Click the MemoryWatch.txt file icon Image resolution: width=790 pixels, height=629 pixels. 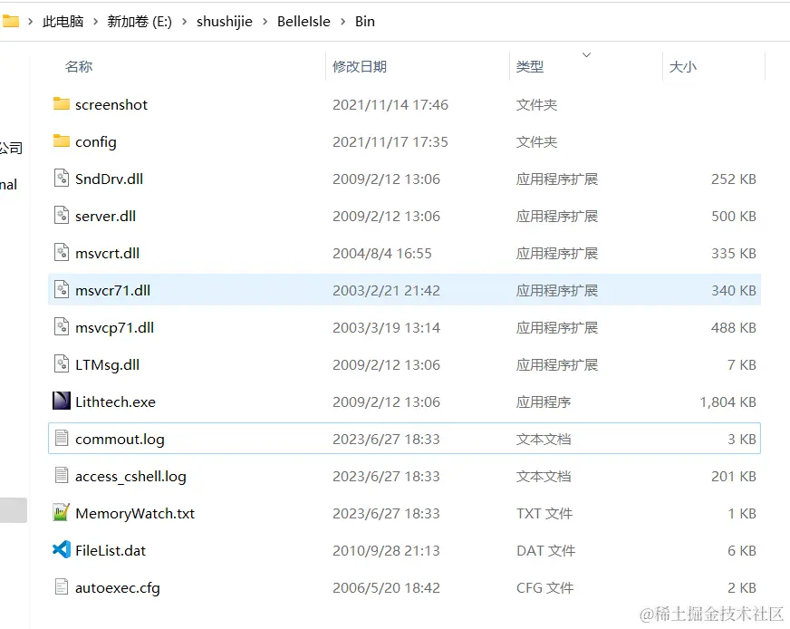(62, 513)
